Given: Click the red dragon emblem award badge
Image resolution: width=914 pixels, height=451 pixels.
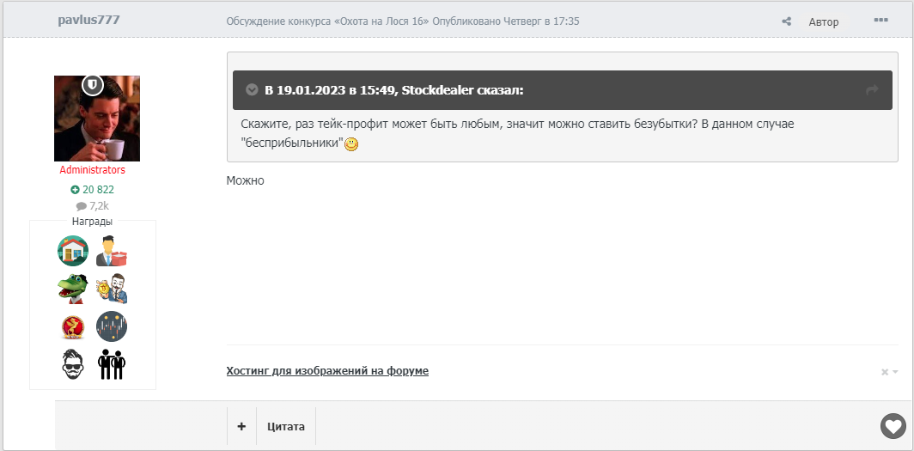Looking at the screenshot, I should click(73, 326).
